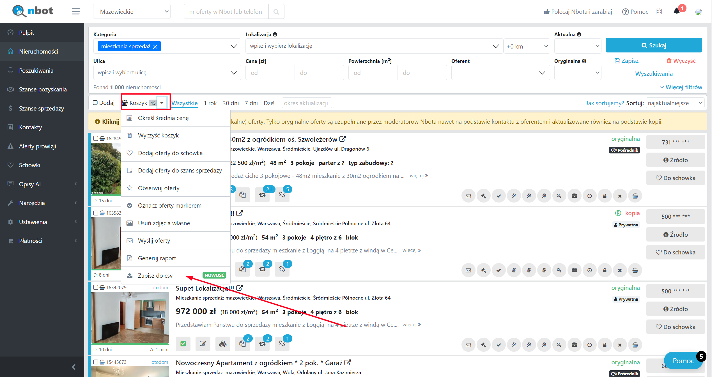
Task: Check the checkbox for offer 15445673
Action: click(96, 362)
